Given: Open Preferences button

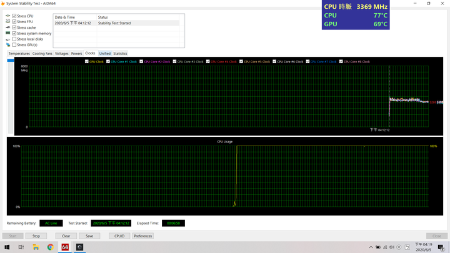Looking at the screenshot, I should tap(143, 236).
